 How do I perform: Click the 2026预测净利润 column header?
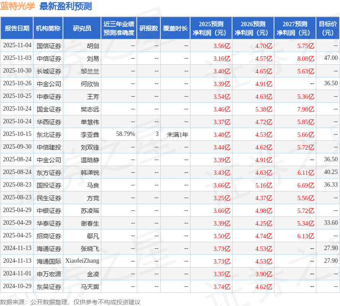[x=253, y=28]
